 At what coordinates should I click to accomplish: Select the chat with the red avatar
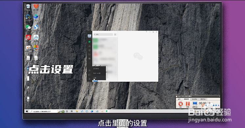click(105, 53)
